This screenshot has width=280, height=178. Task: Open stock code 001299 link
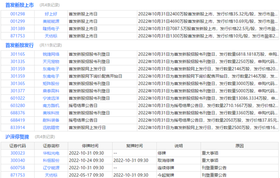pyautogui.click(x=17, y=21)
